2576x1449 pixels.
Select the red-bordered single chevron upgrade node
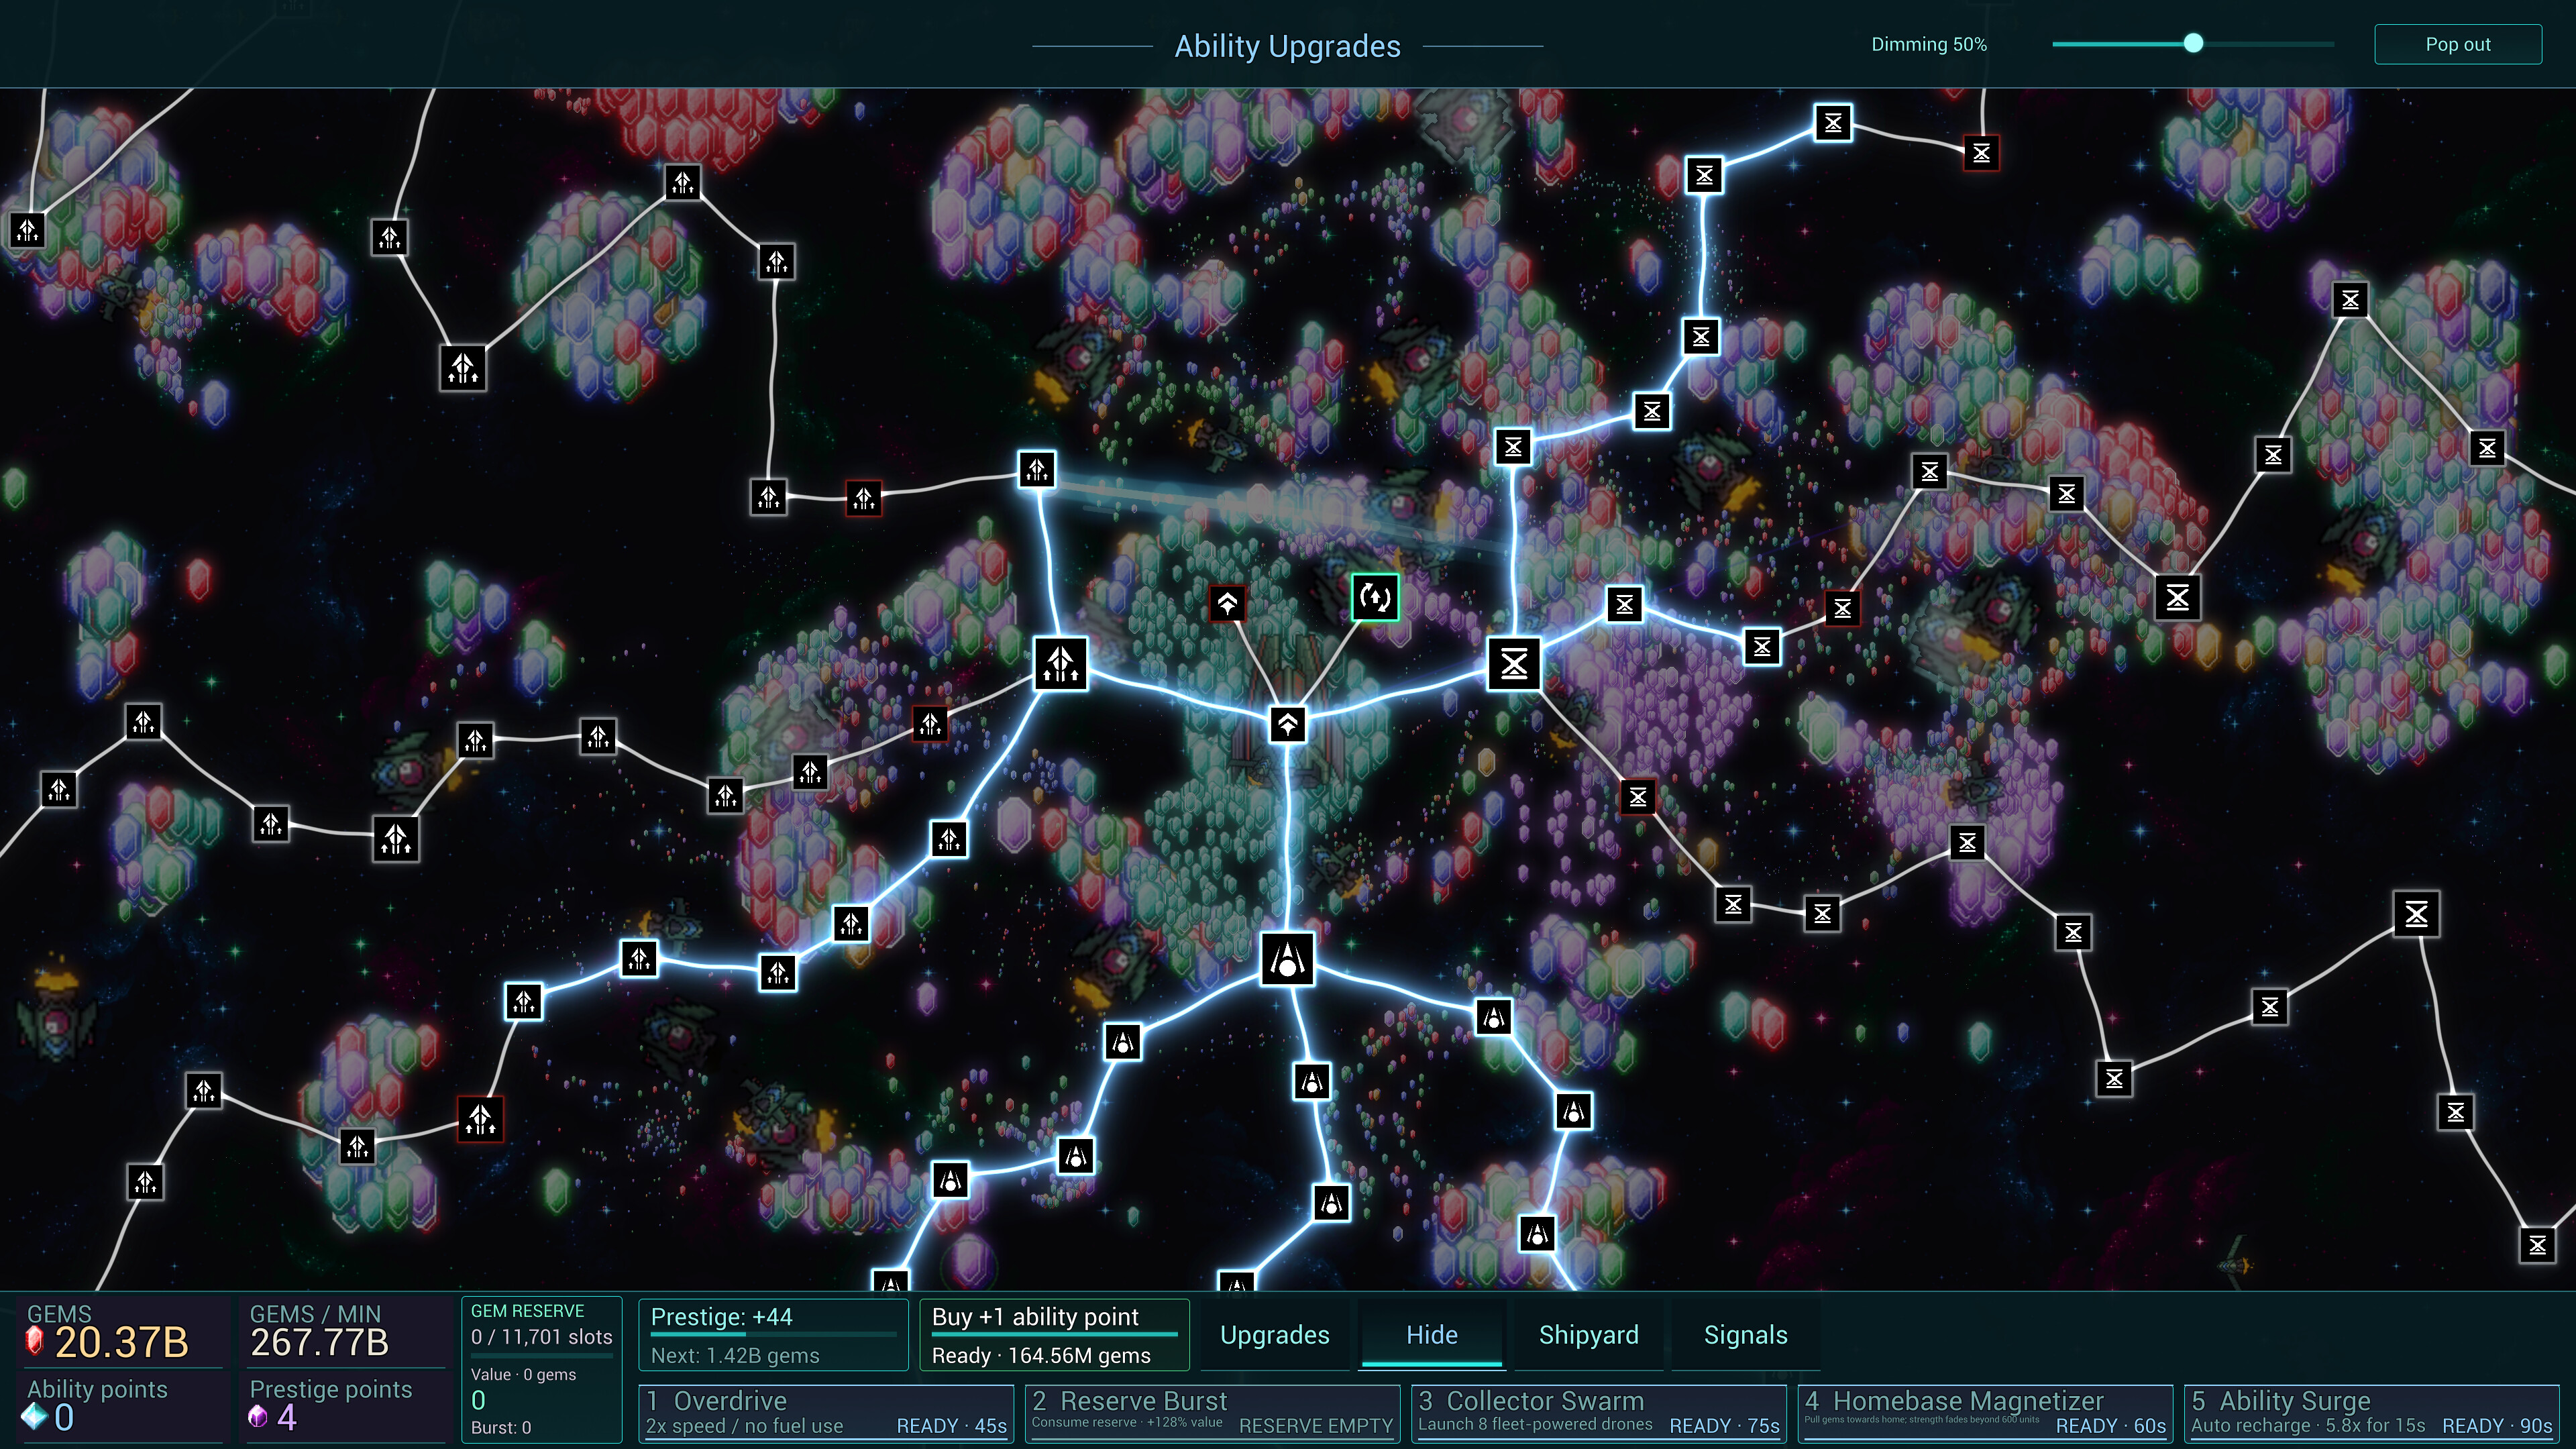coord(1227,603)
